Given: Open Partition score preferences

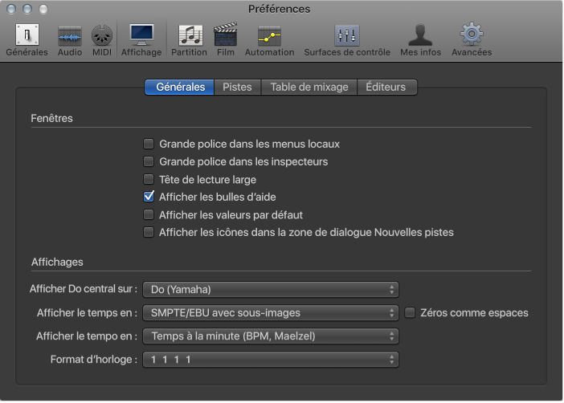Looking at the screenshot, I should coord(190,36).
